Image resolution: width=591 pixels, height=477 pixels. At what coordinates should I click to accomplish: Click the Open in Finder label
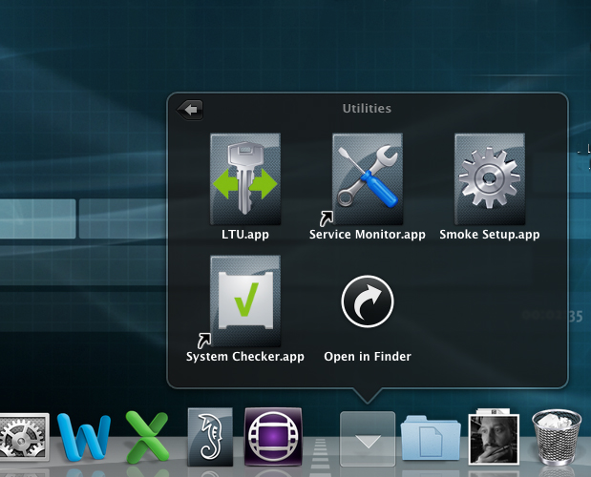[368, 357]
